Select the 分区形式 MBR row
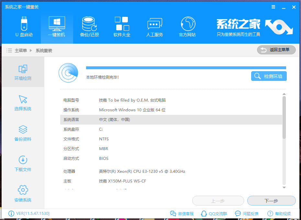The height and width of the screenshot is (220, 301). (171, 149)
